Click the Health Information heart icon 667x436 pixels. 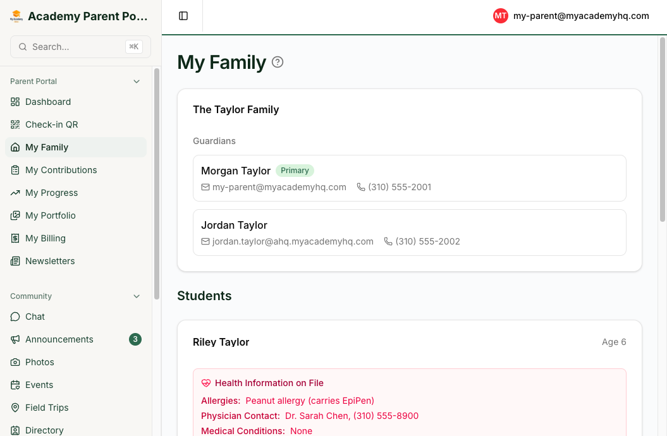206,383
